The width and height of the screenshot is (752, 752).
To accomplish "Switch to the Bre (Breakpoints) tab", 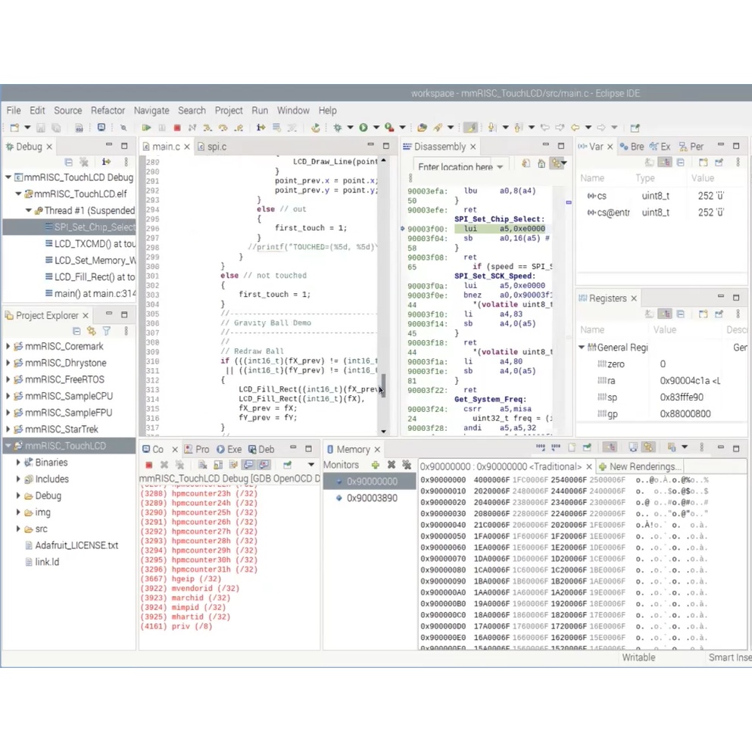I will coord(632,147).
